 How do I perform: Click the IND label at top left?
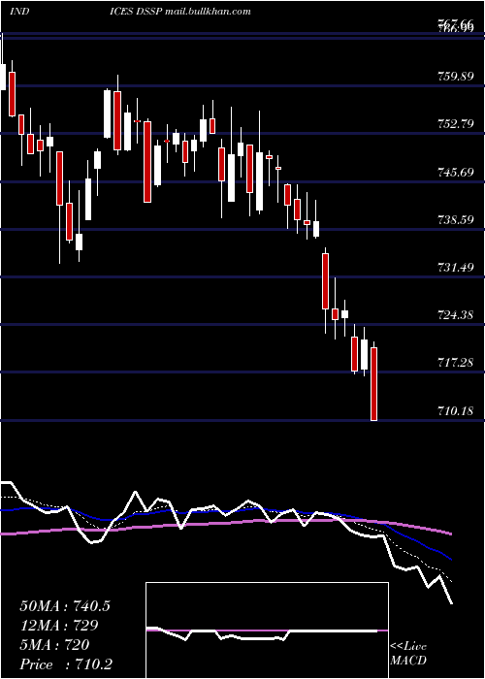(x=19, y=12)
